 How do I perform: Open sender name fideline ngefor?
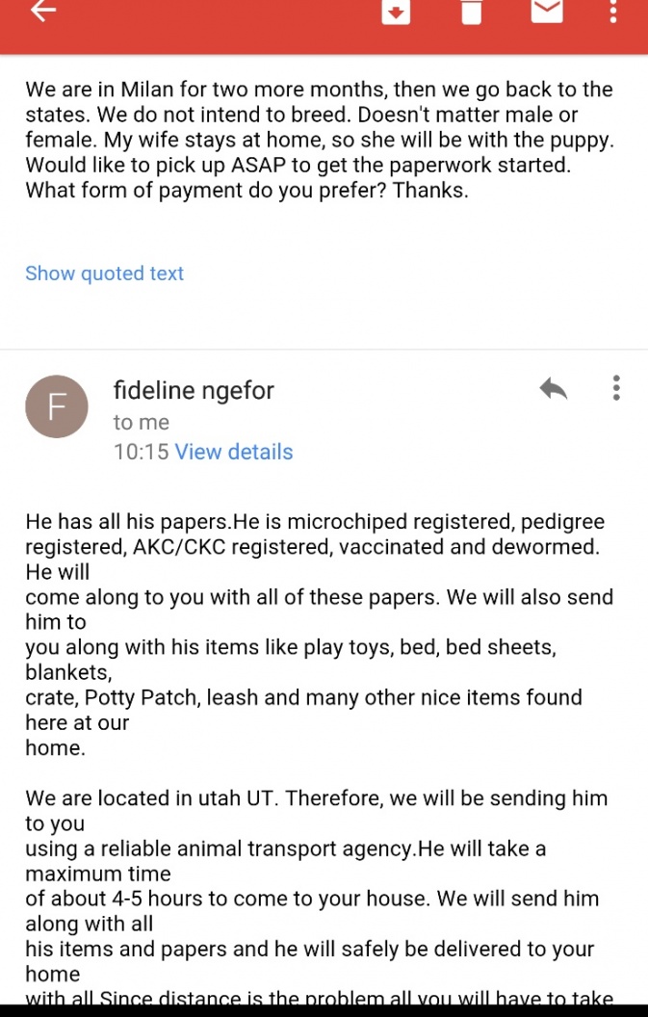(x=194, y=390)
